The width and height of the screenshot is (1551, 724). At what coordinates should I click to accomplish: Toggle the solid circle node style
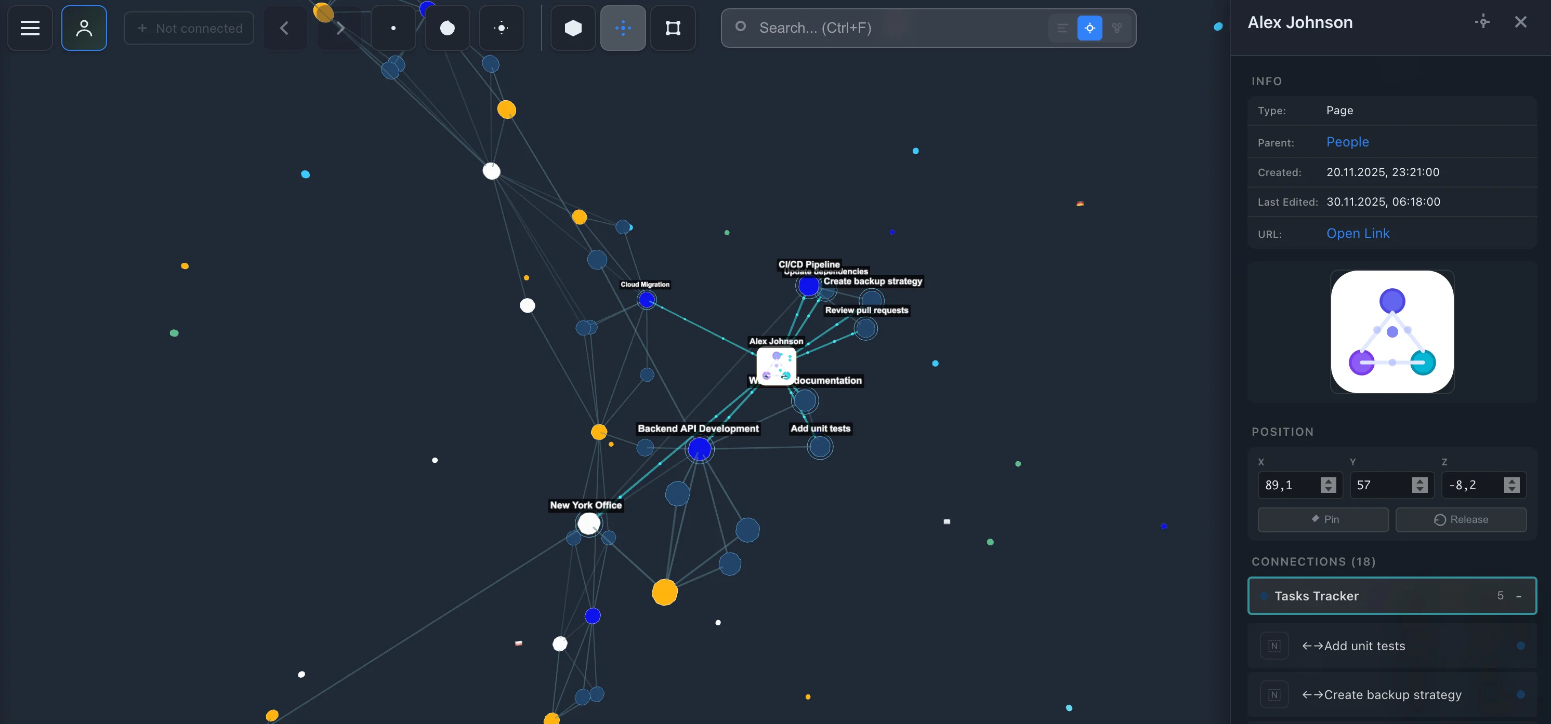pos(448,28)
